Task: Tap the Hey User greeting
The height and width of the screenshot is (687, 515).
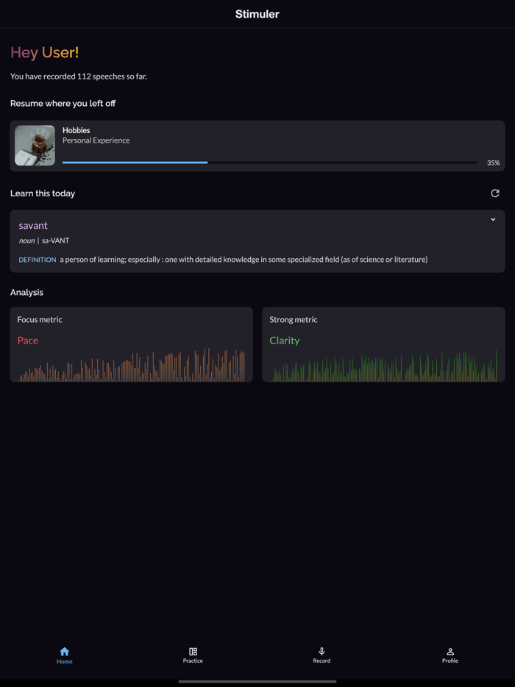Action: 45,52
